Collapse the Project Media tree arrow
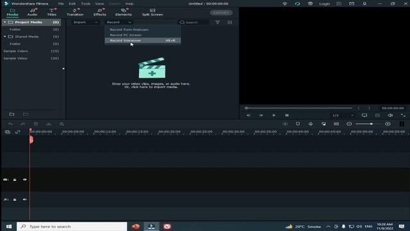 [x=4, y=22]
